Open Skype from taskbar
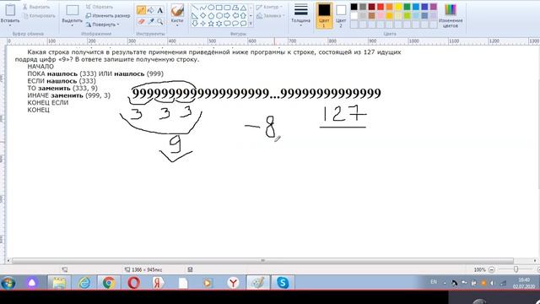The height and width of the screenshot is (304, 540). pos(283,283)
